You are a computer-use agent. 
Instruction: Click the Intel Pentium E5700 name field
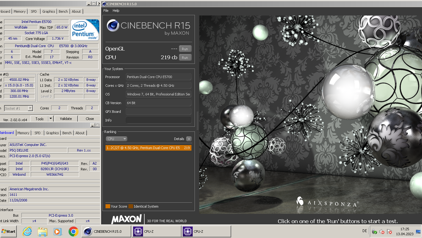(x=36, y=22)
